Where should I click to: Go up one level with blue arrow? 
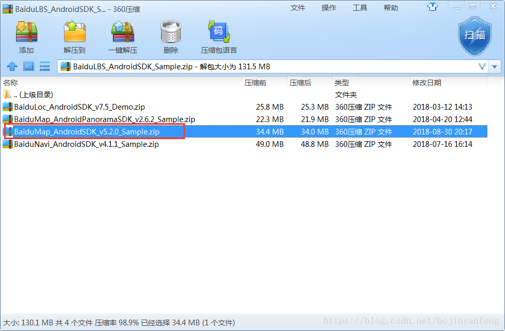12,67
